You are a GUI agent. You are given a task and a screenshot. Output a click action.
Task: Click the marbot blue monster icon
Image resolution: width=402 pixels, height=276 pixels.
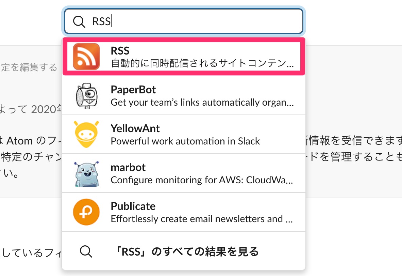[x=86, y=173]
